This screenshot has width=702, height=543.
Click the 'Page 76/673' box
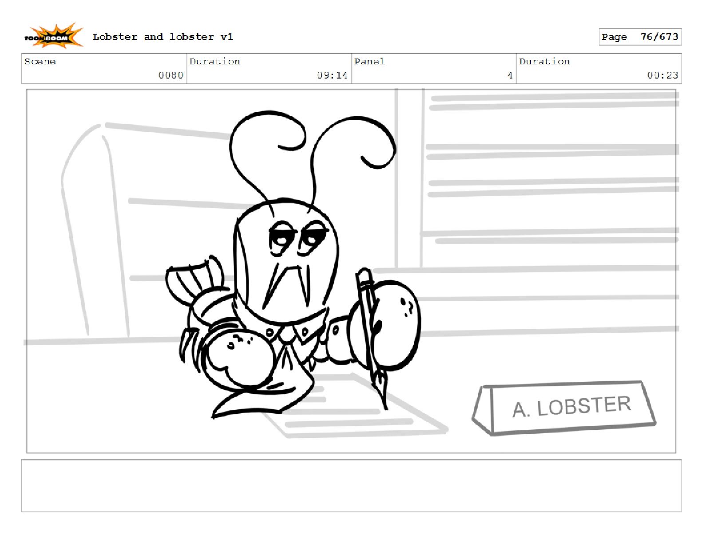(x=640, y=37)
